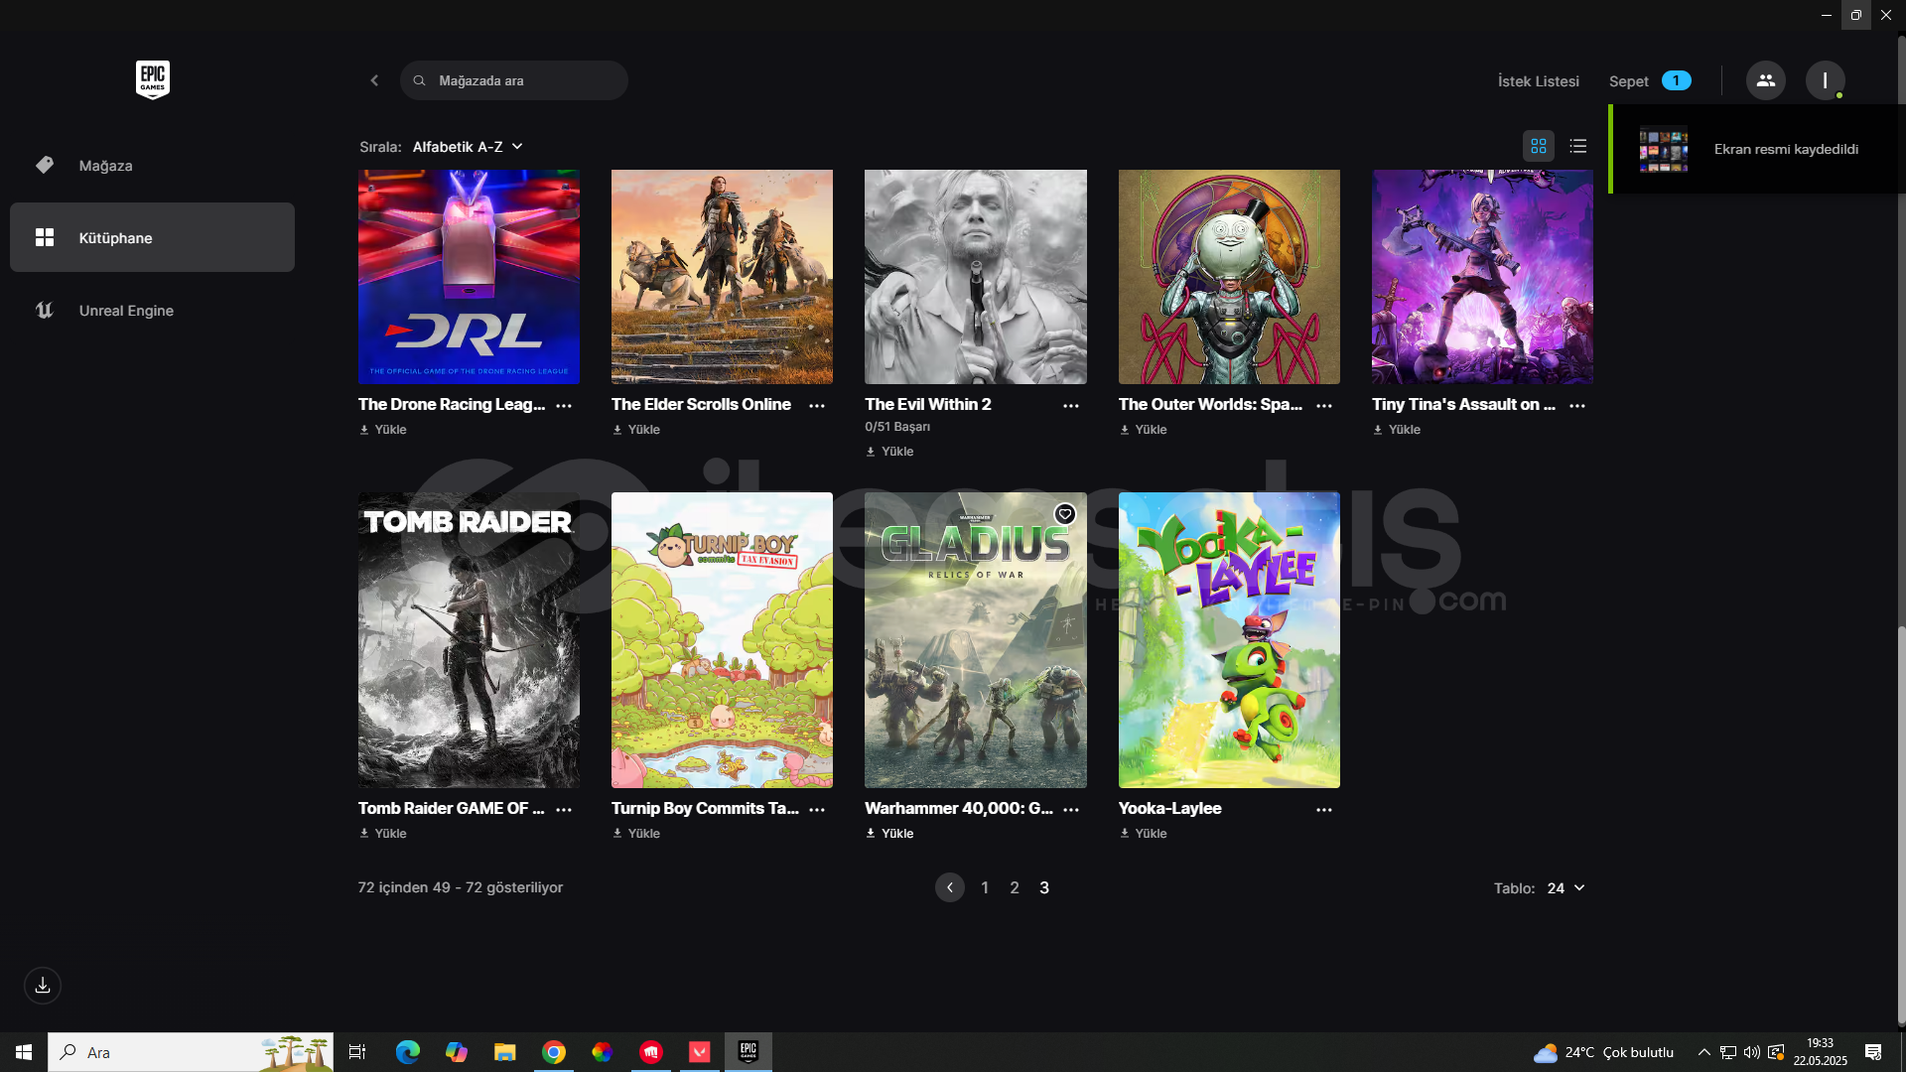Click Yükle under Tomb Raider
This screenshot has height=1072, width=1906.
383,834
